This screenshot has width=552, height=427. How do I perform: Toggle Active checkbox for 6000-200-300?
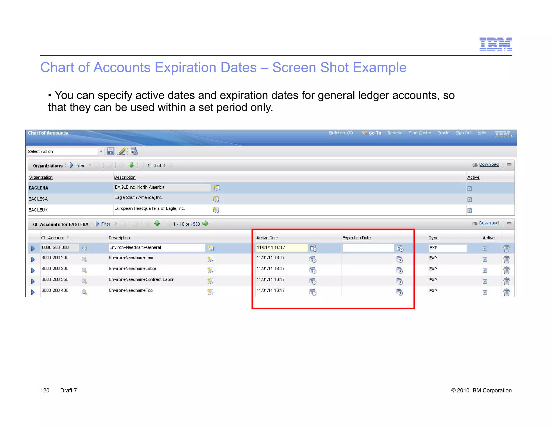point(485,270)
